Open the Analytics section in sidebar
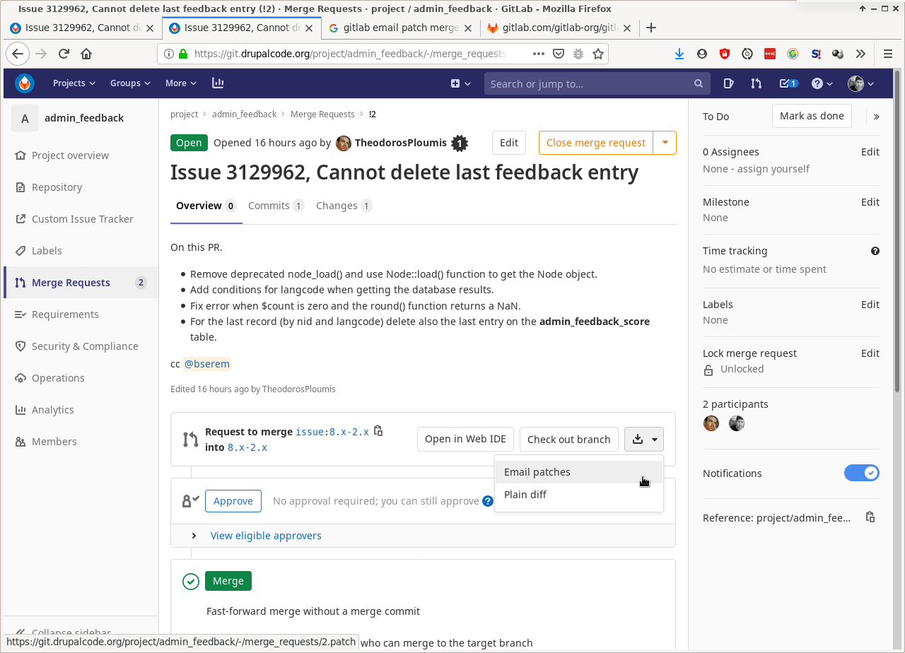Screen dimensions: 905x653 (x=52, y=409)
